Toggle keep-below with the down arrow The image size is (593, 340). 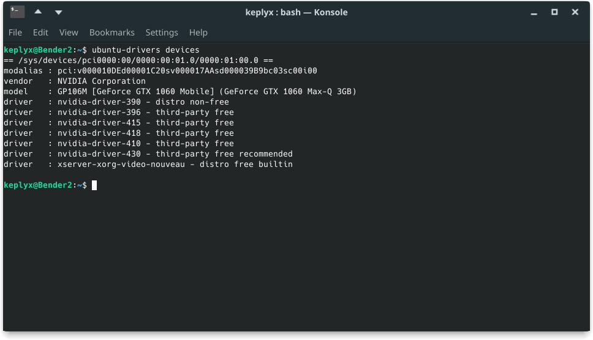(58, 12)
